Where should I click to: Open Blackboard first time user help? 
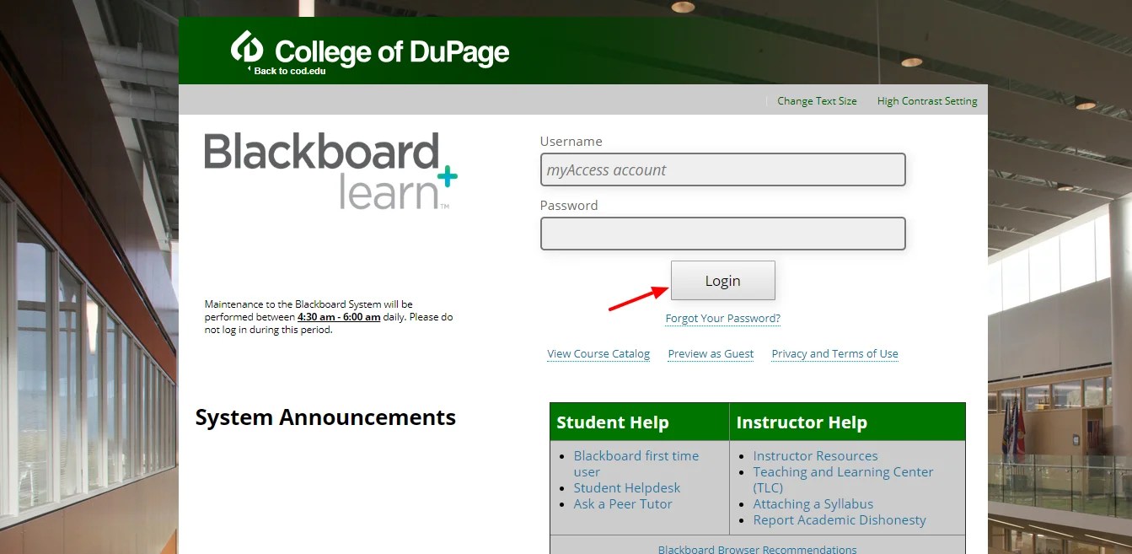coord(636,464)
